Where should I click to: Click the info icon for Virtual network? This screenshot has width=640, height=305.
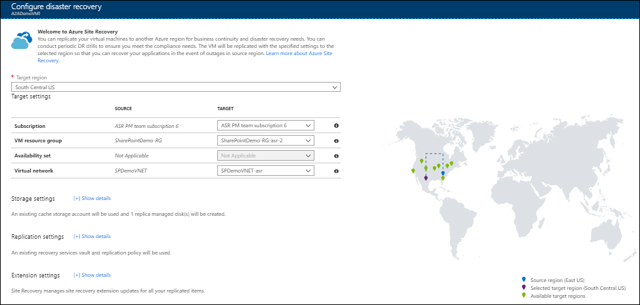tap(336, 171)
